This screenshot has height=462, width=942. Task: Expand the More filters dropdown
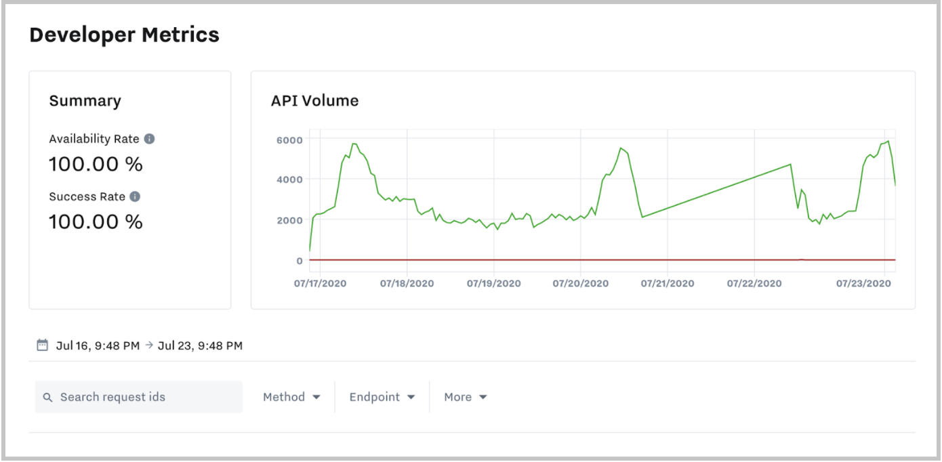click(465, 397)
